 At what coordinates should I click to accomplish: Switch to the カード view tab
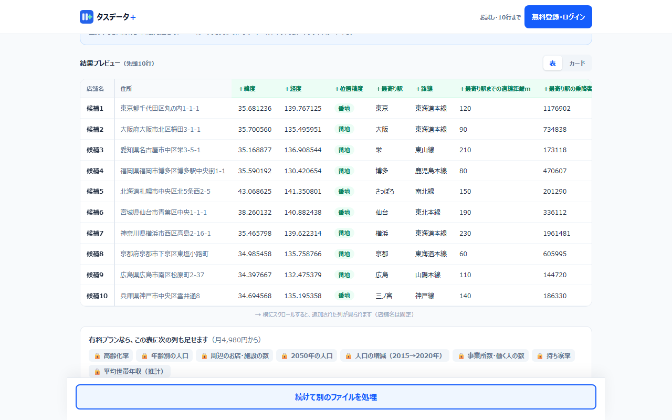[x=577, y=63]
